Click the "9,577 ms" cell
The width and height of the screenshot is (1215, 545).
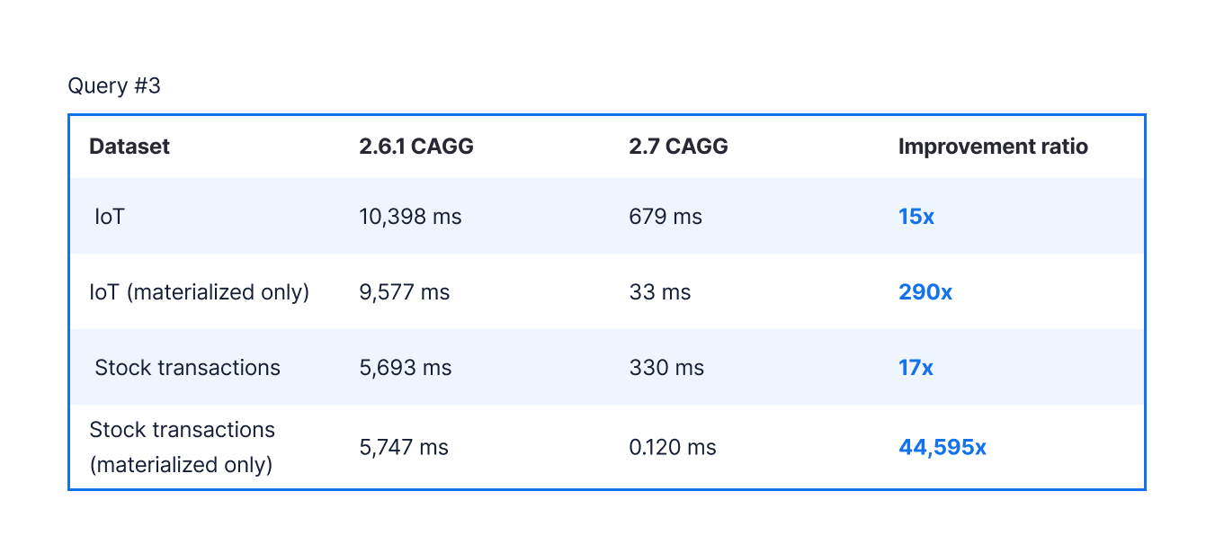pyautogui.click(x=405, y=292)
